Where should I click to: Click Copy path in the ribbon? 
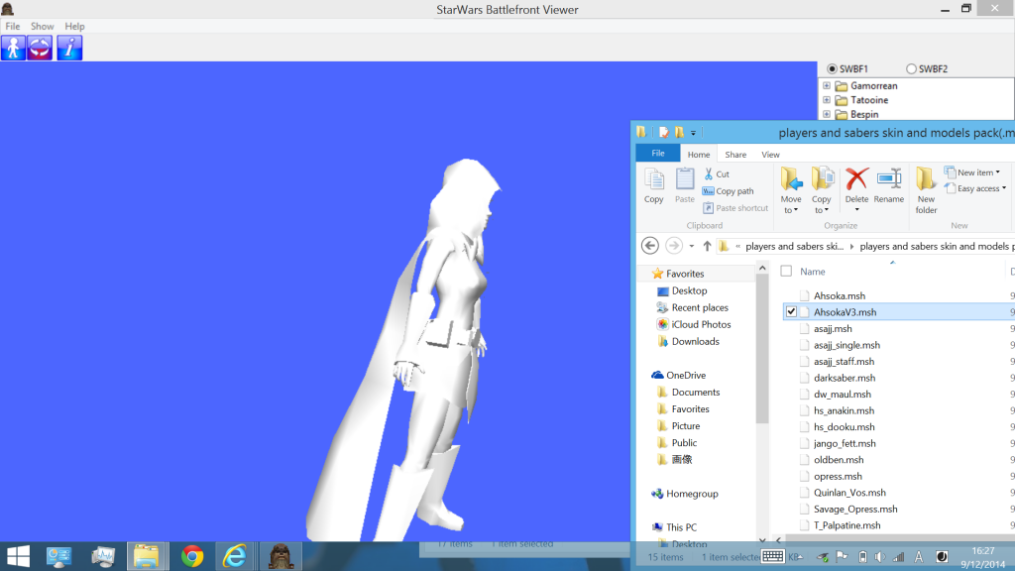tap(729, 191)
